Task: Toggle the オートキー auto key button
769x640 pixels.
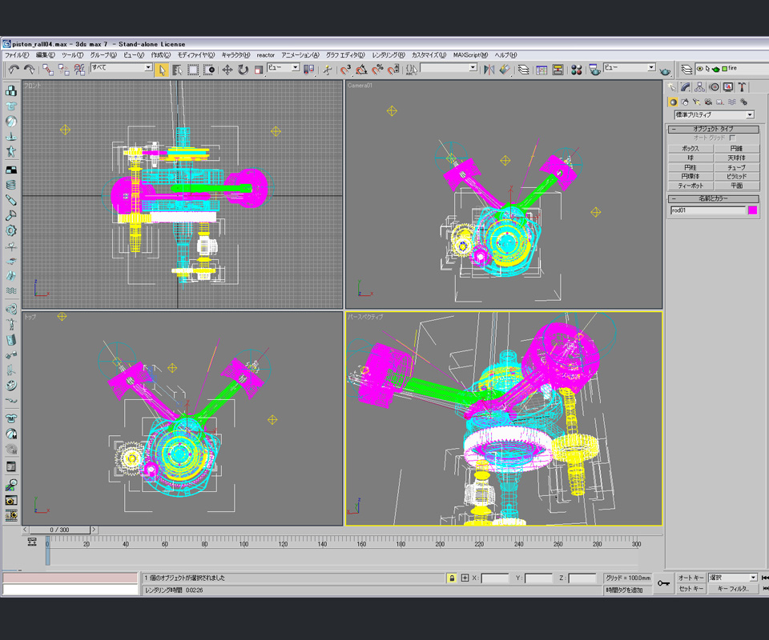Action: [690, 578]
